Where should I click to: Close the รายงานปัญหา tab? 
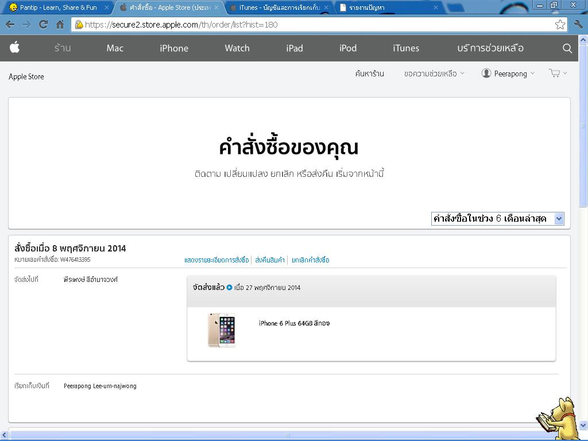point(436,7)
